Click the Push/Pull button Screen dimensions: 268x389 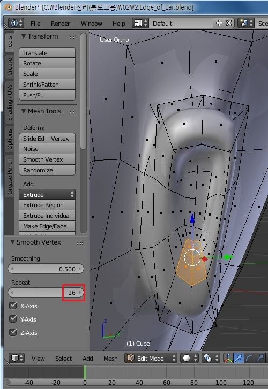click(x=47, y=95)
